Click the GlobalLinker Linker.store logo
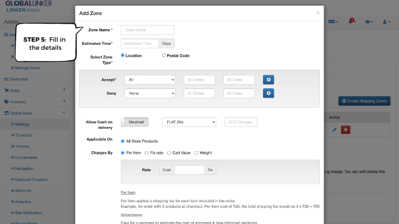 [x=29, y=6]
